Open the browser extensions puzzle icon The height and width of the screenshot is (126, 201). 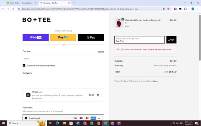coord(185,9)
